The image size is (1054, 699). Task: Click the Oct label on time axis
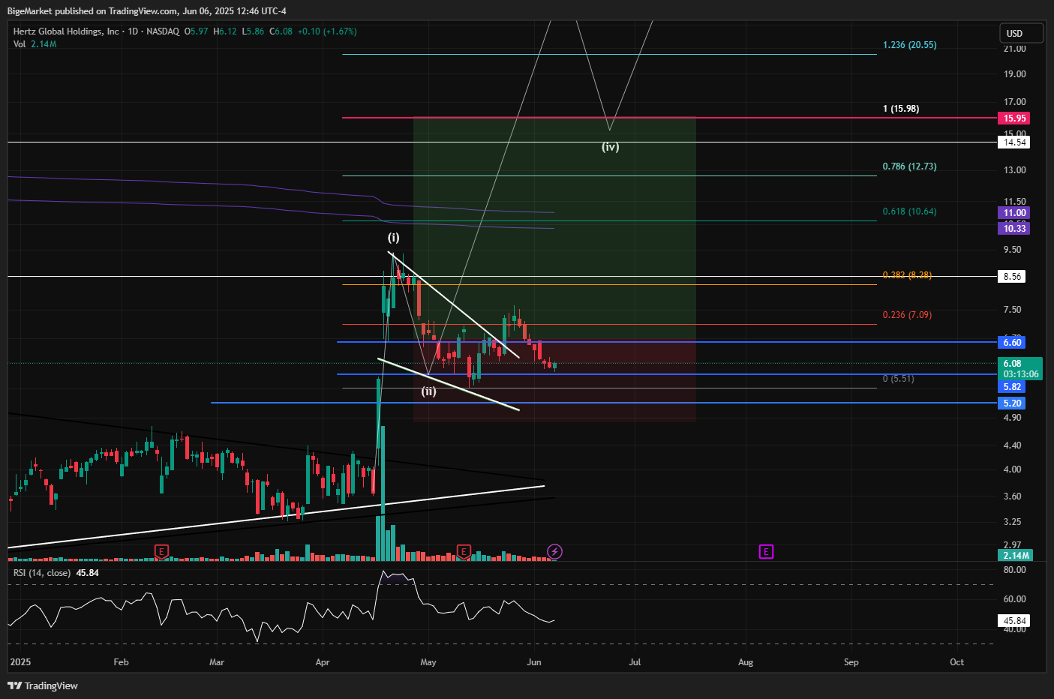(x=957, y=662)
